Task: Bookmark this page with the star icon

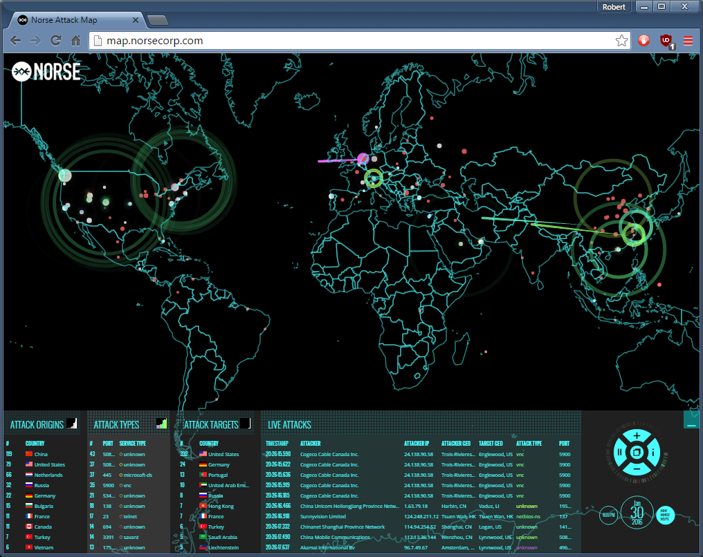Action: click(621, 41)
